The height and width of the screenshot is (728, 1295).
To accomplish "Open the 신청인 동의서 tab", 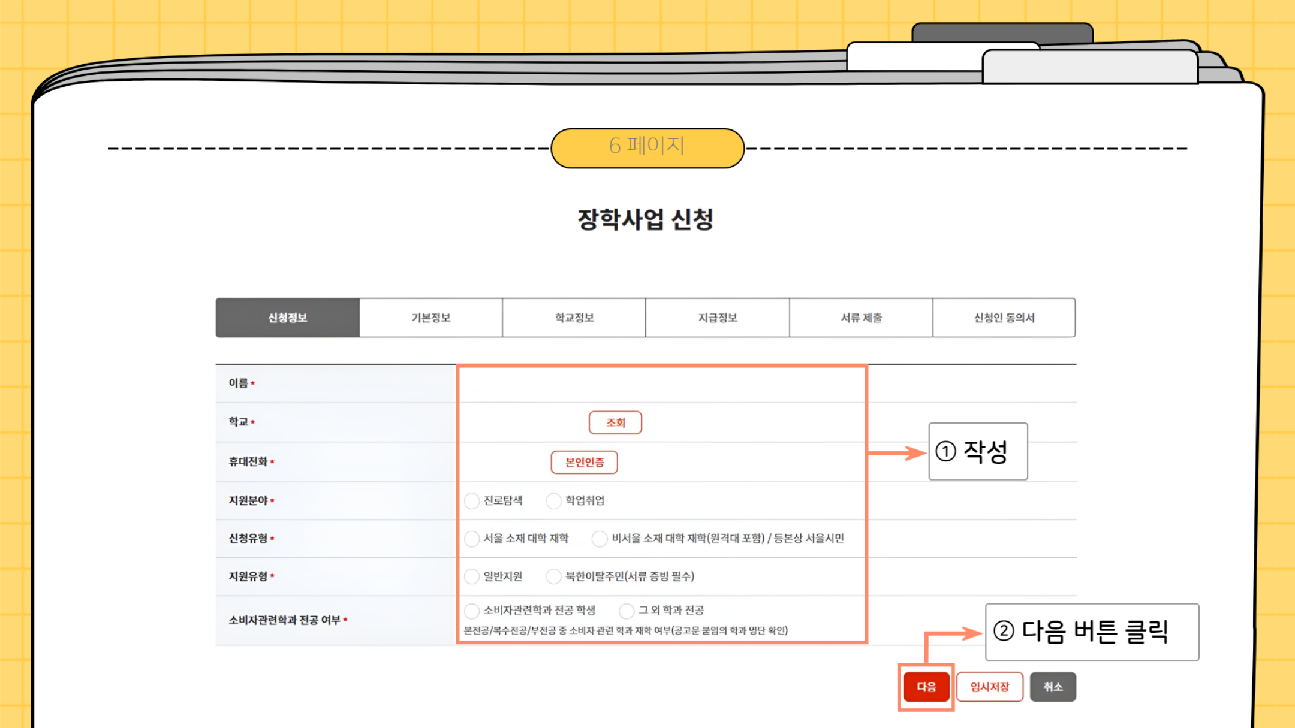I will 1004,318.
